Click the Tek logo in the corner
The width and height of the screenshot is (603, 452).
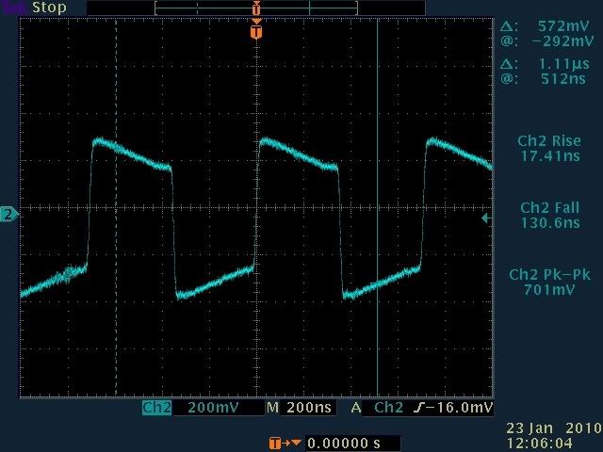tap(15, 8)
